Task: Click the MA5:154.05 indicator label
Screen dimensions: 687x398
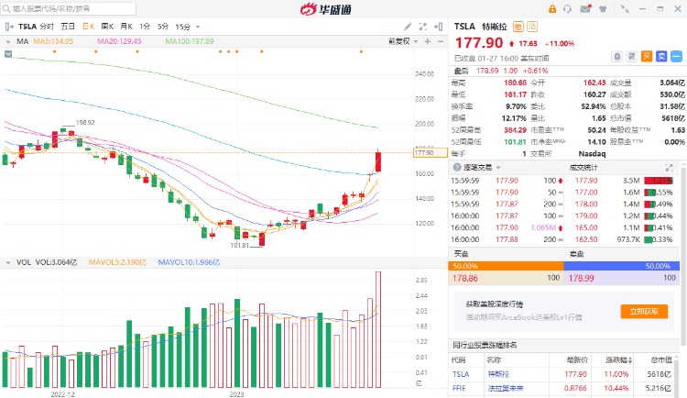Action: (53, 41)
